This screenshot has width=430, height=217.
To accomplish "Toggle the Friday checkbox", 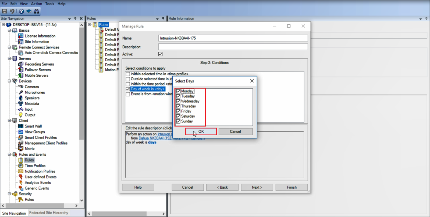I will click(x=178, y=111).
